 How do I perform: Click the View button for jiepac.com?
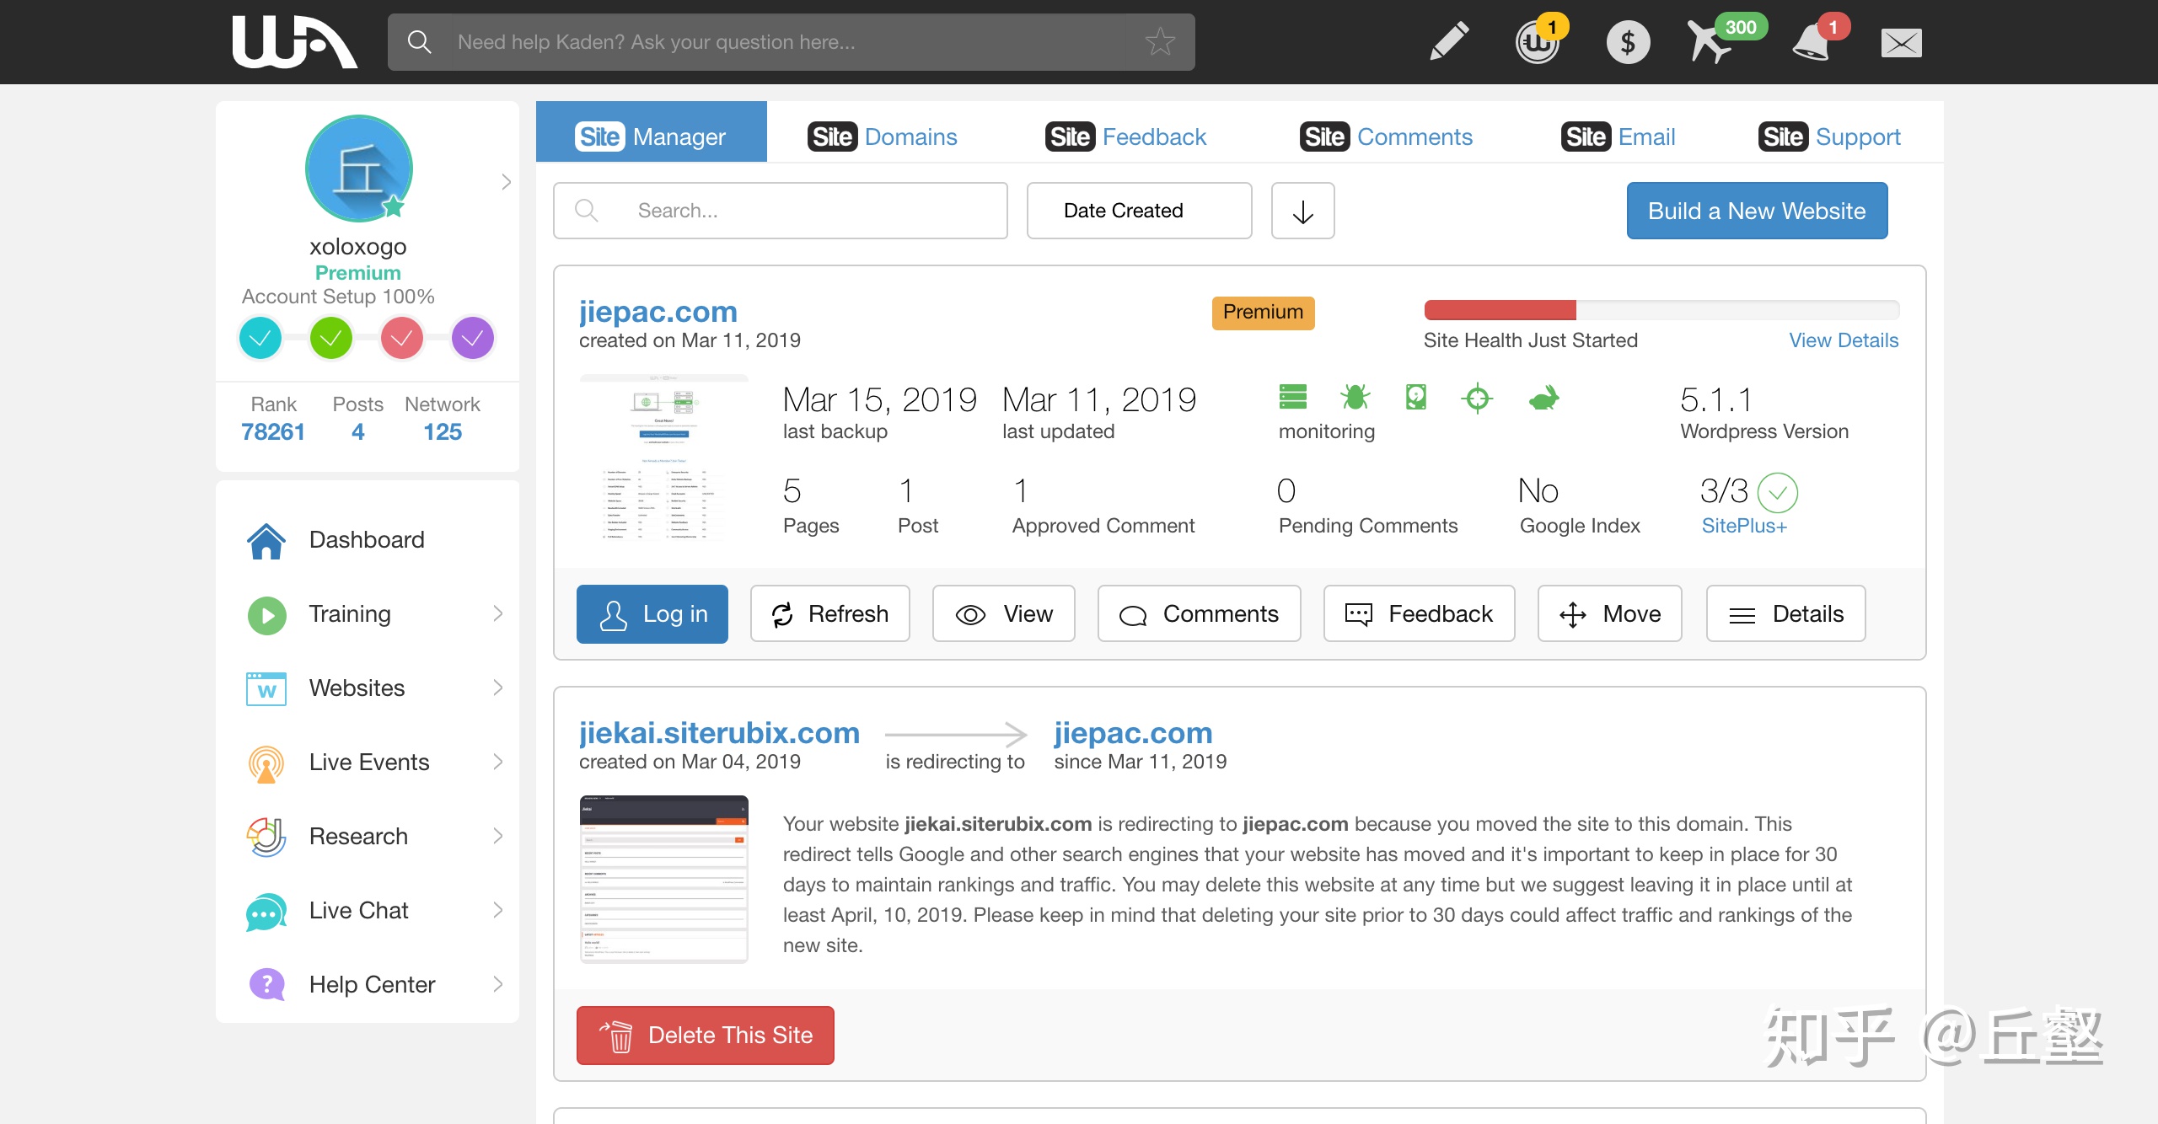pos(1004,614)
